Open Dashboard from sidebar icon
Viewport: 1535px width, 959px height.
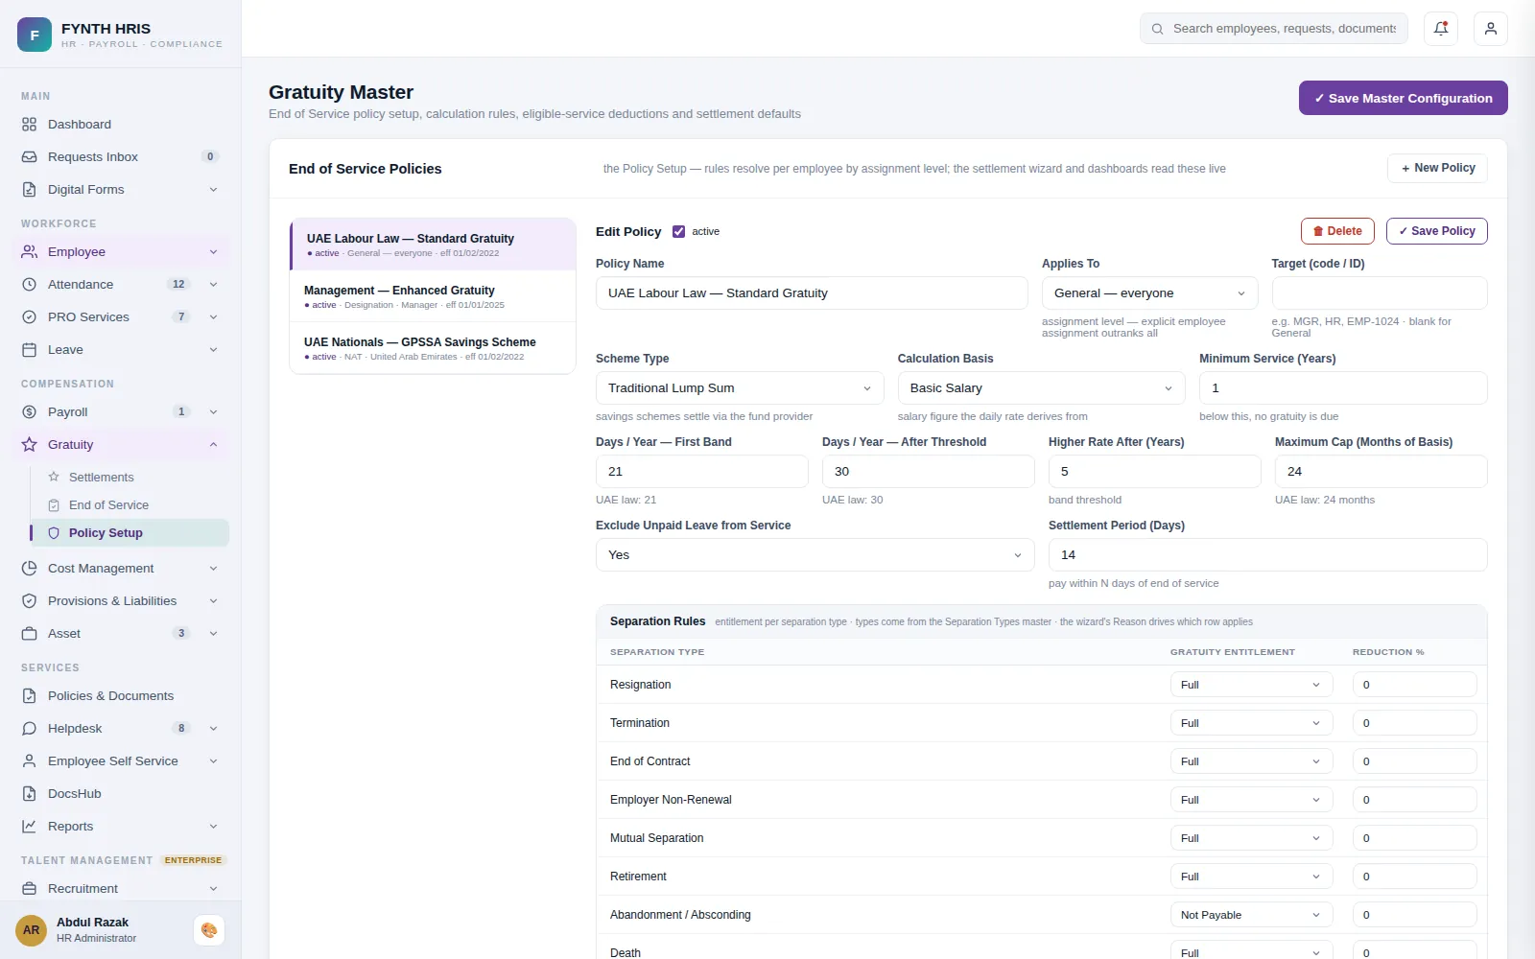pos(30,125)
